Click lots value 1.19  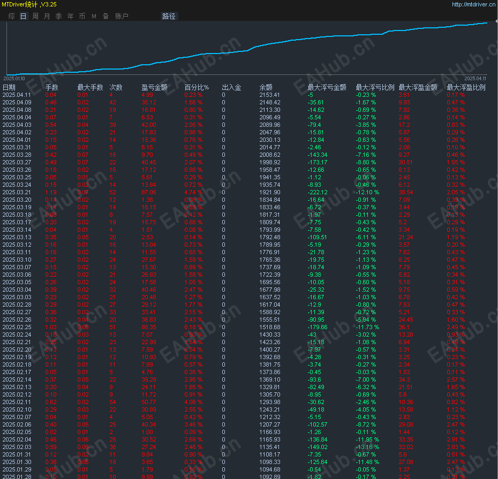coord(51,192)
